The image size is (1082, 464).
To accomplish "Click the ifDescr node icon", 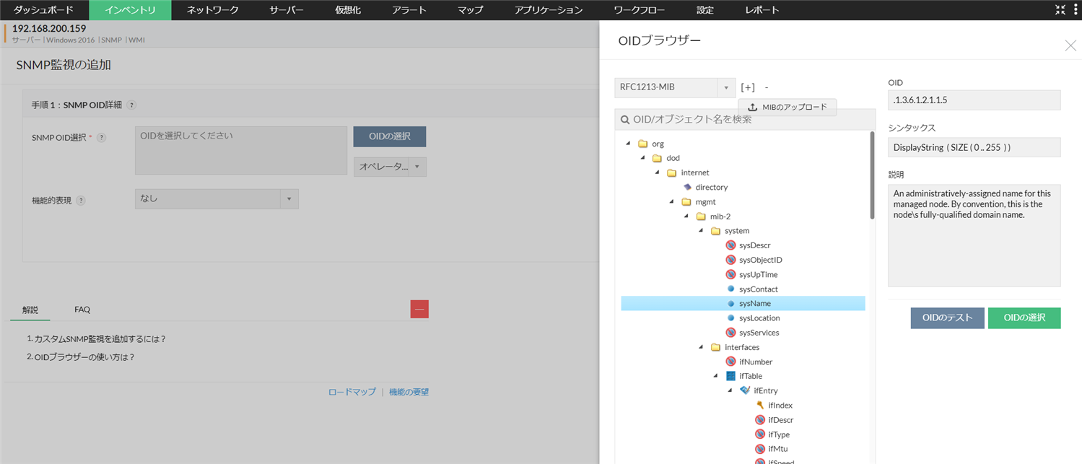I will tap(759, 420).
